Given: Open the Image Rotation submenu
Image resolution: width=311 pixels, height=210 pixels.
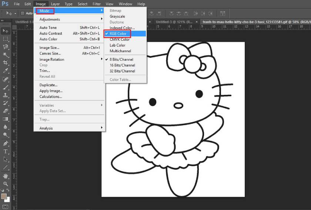Looking at the screenshot, I should click(52, 59).
